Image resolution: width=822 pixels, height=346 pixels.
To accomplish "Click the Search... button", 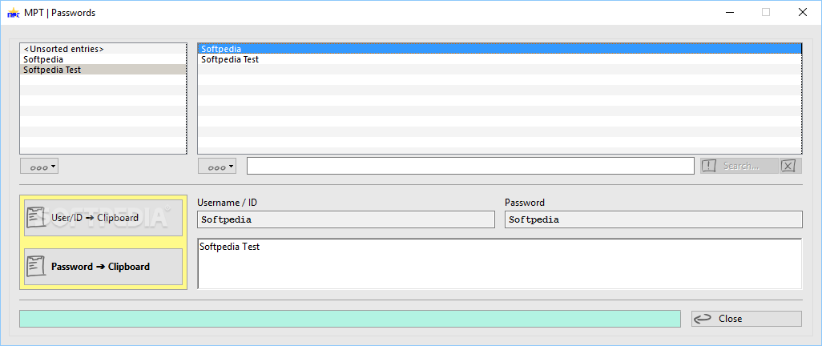I will [739, 166].
